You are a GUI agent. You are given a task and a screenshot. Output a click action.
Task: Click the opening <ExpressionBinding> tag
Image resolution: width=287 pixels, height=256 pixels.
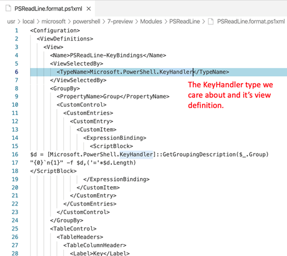pos(114,138)
